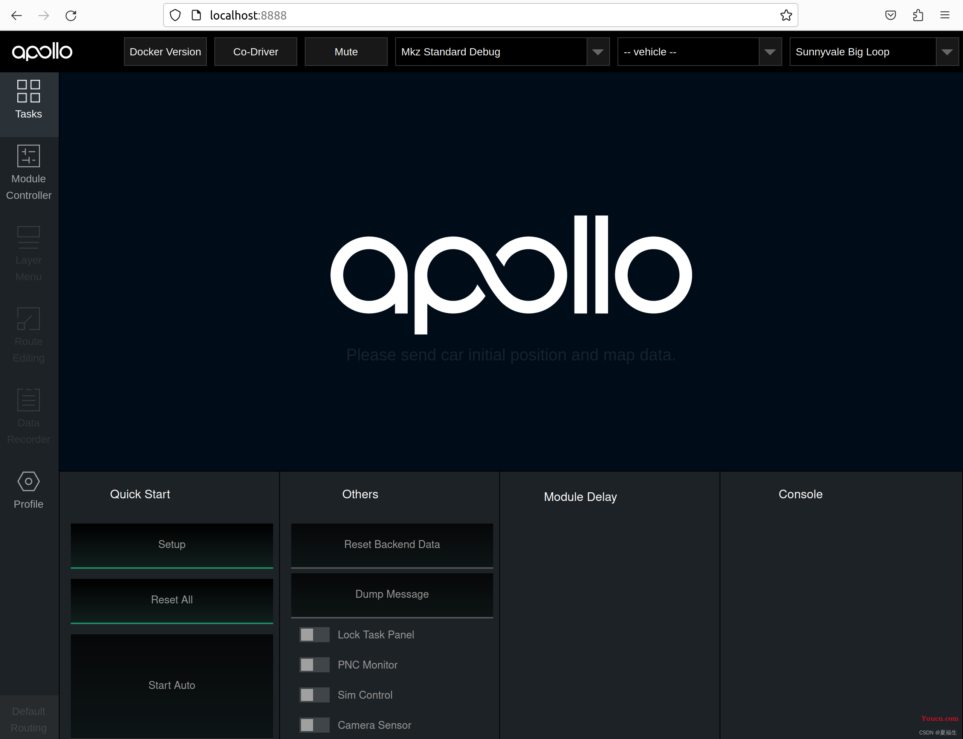This screenshot has height=739, width=963.
Task: Open the Pocket save icon
Action: (x=890, y=15)
